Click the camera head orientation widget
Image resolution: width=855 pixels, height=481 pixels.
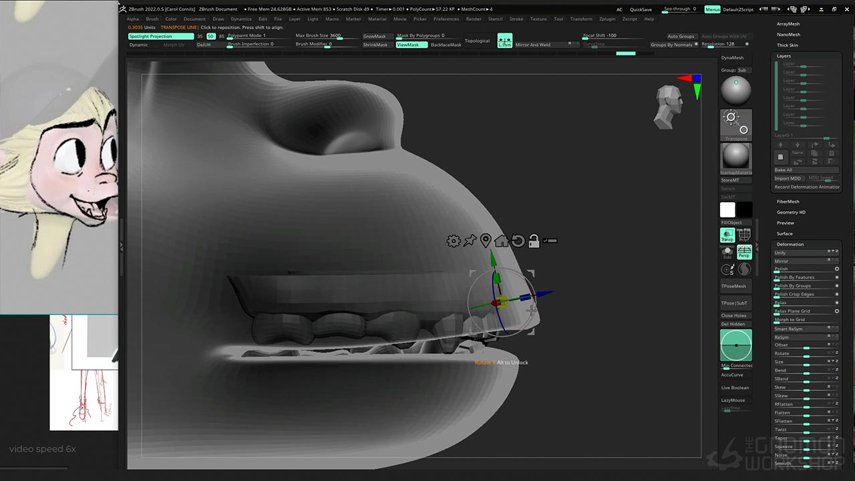point(669,106)
